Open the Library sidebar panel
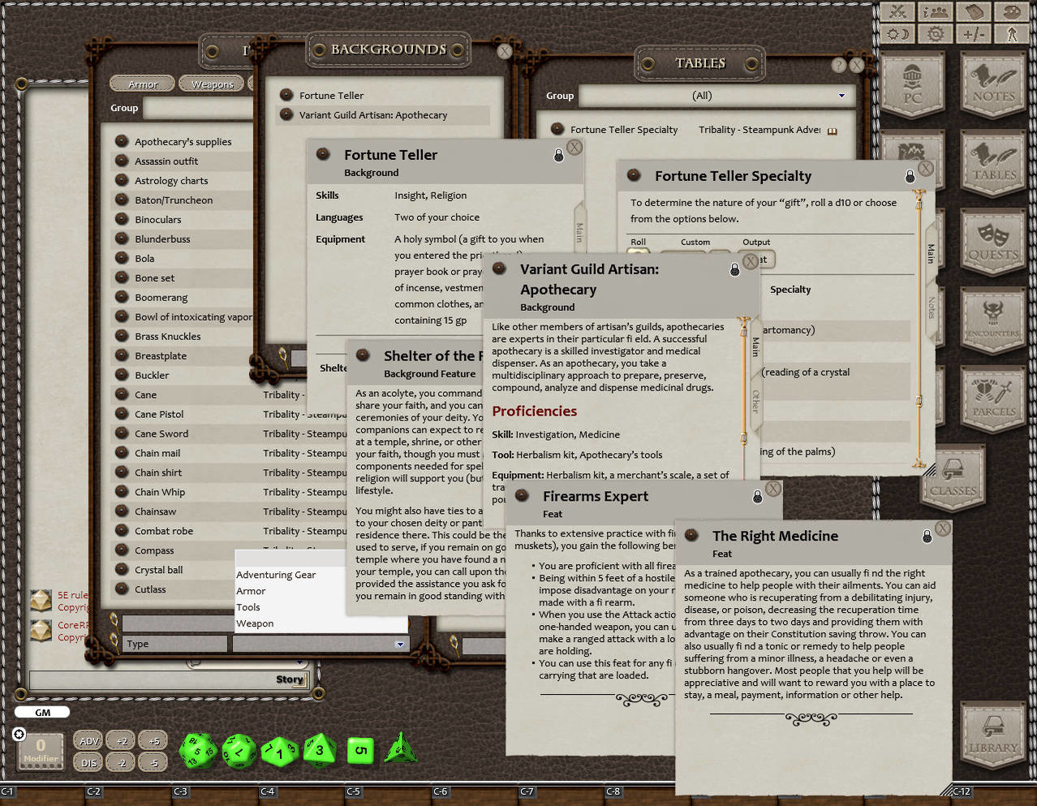1037x806 pixels. pos(993,735)
